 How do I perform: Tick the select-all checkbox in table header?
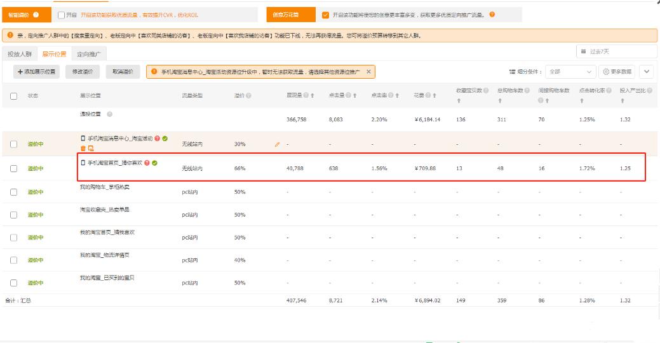point(14,96)
